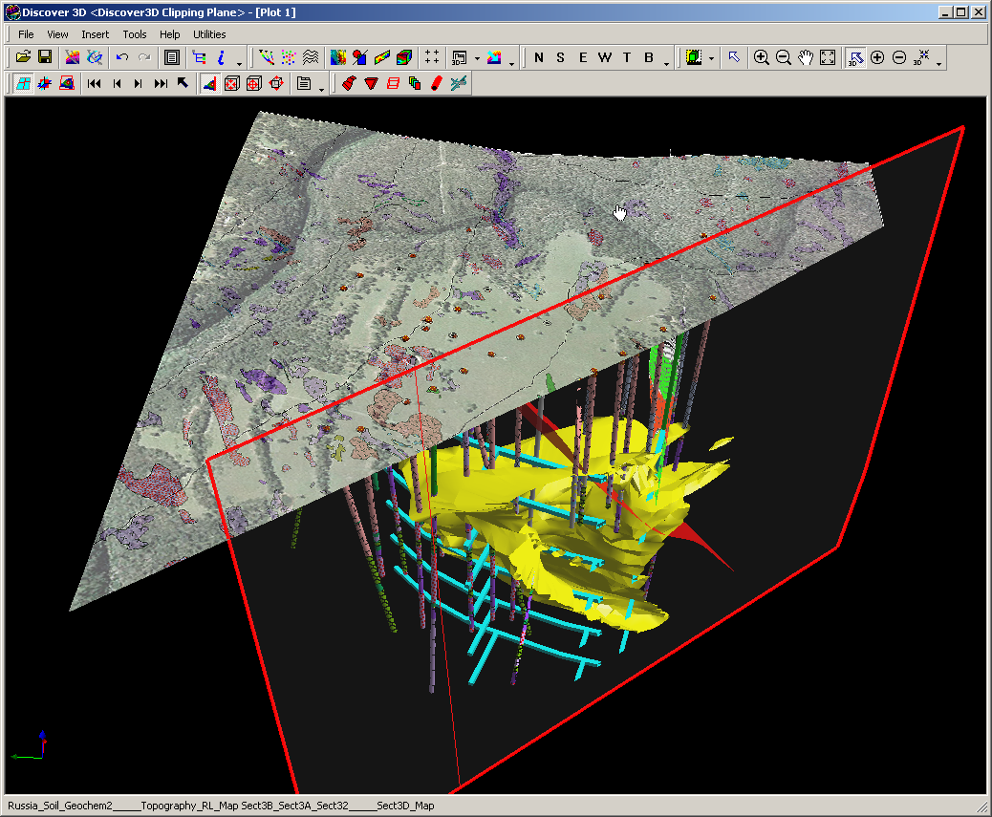992x817 pixels.
Task: Open the dropdown next to the page list icon
Action: [320, 86]
